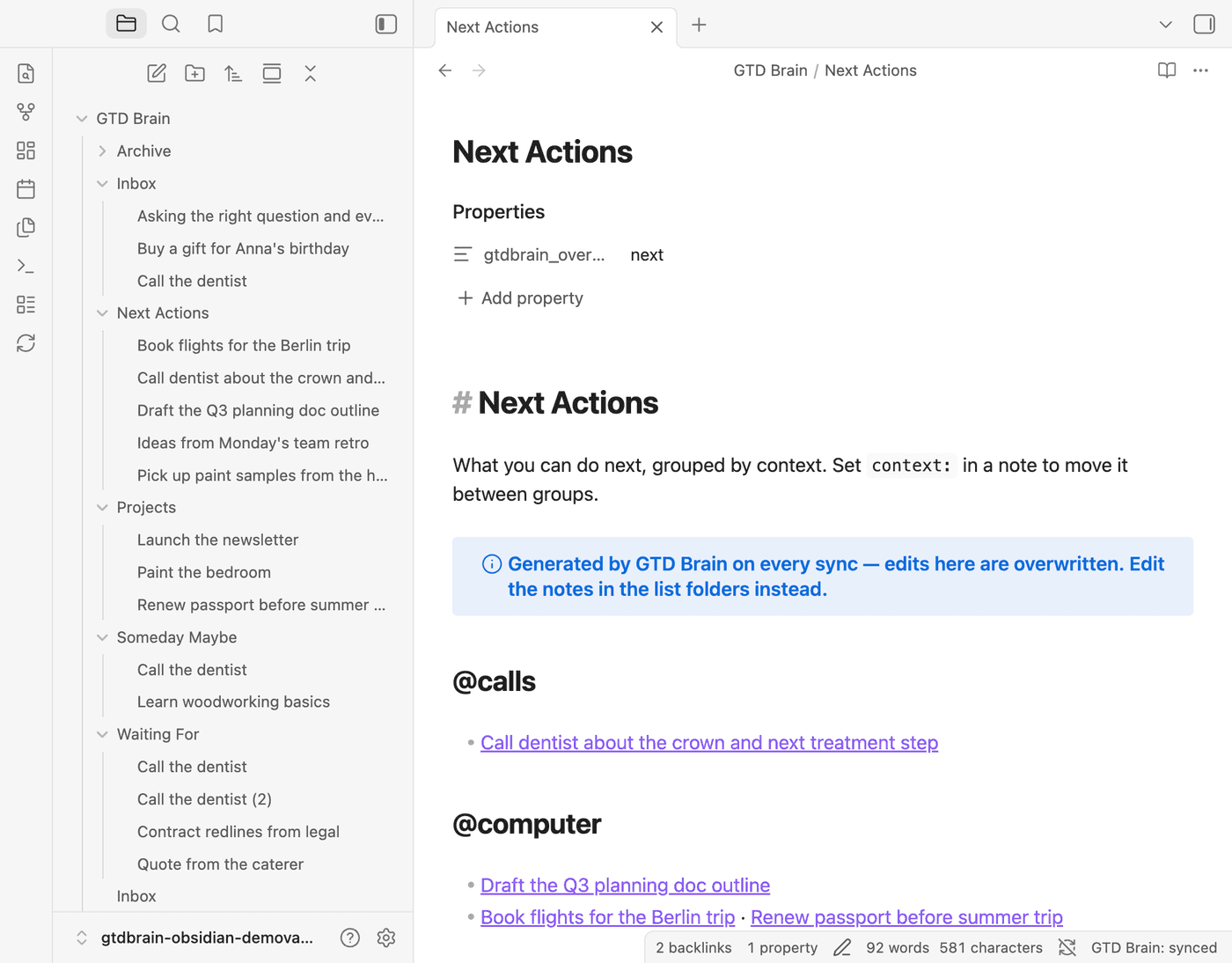Collapse the Next Actions folder
1232x963 pixels.
[x=102, y=313]
